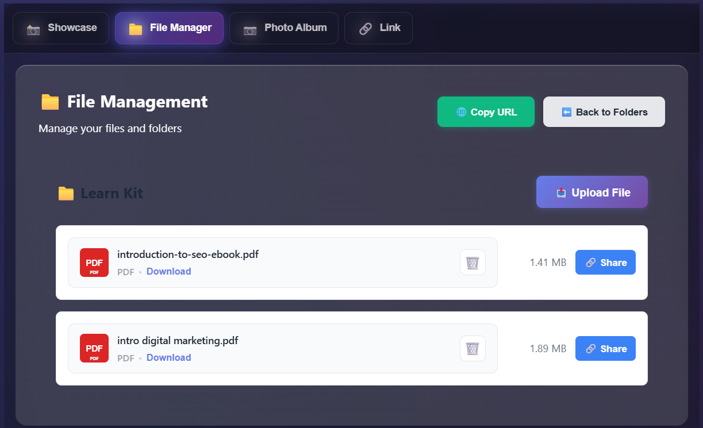
Task: Click the trash icon next to intro digital marketing.pdf
Action: pyautogui.click(x=472, y=348)
